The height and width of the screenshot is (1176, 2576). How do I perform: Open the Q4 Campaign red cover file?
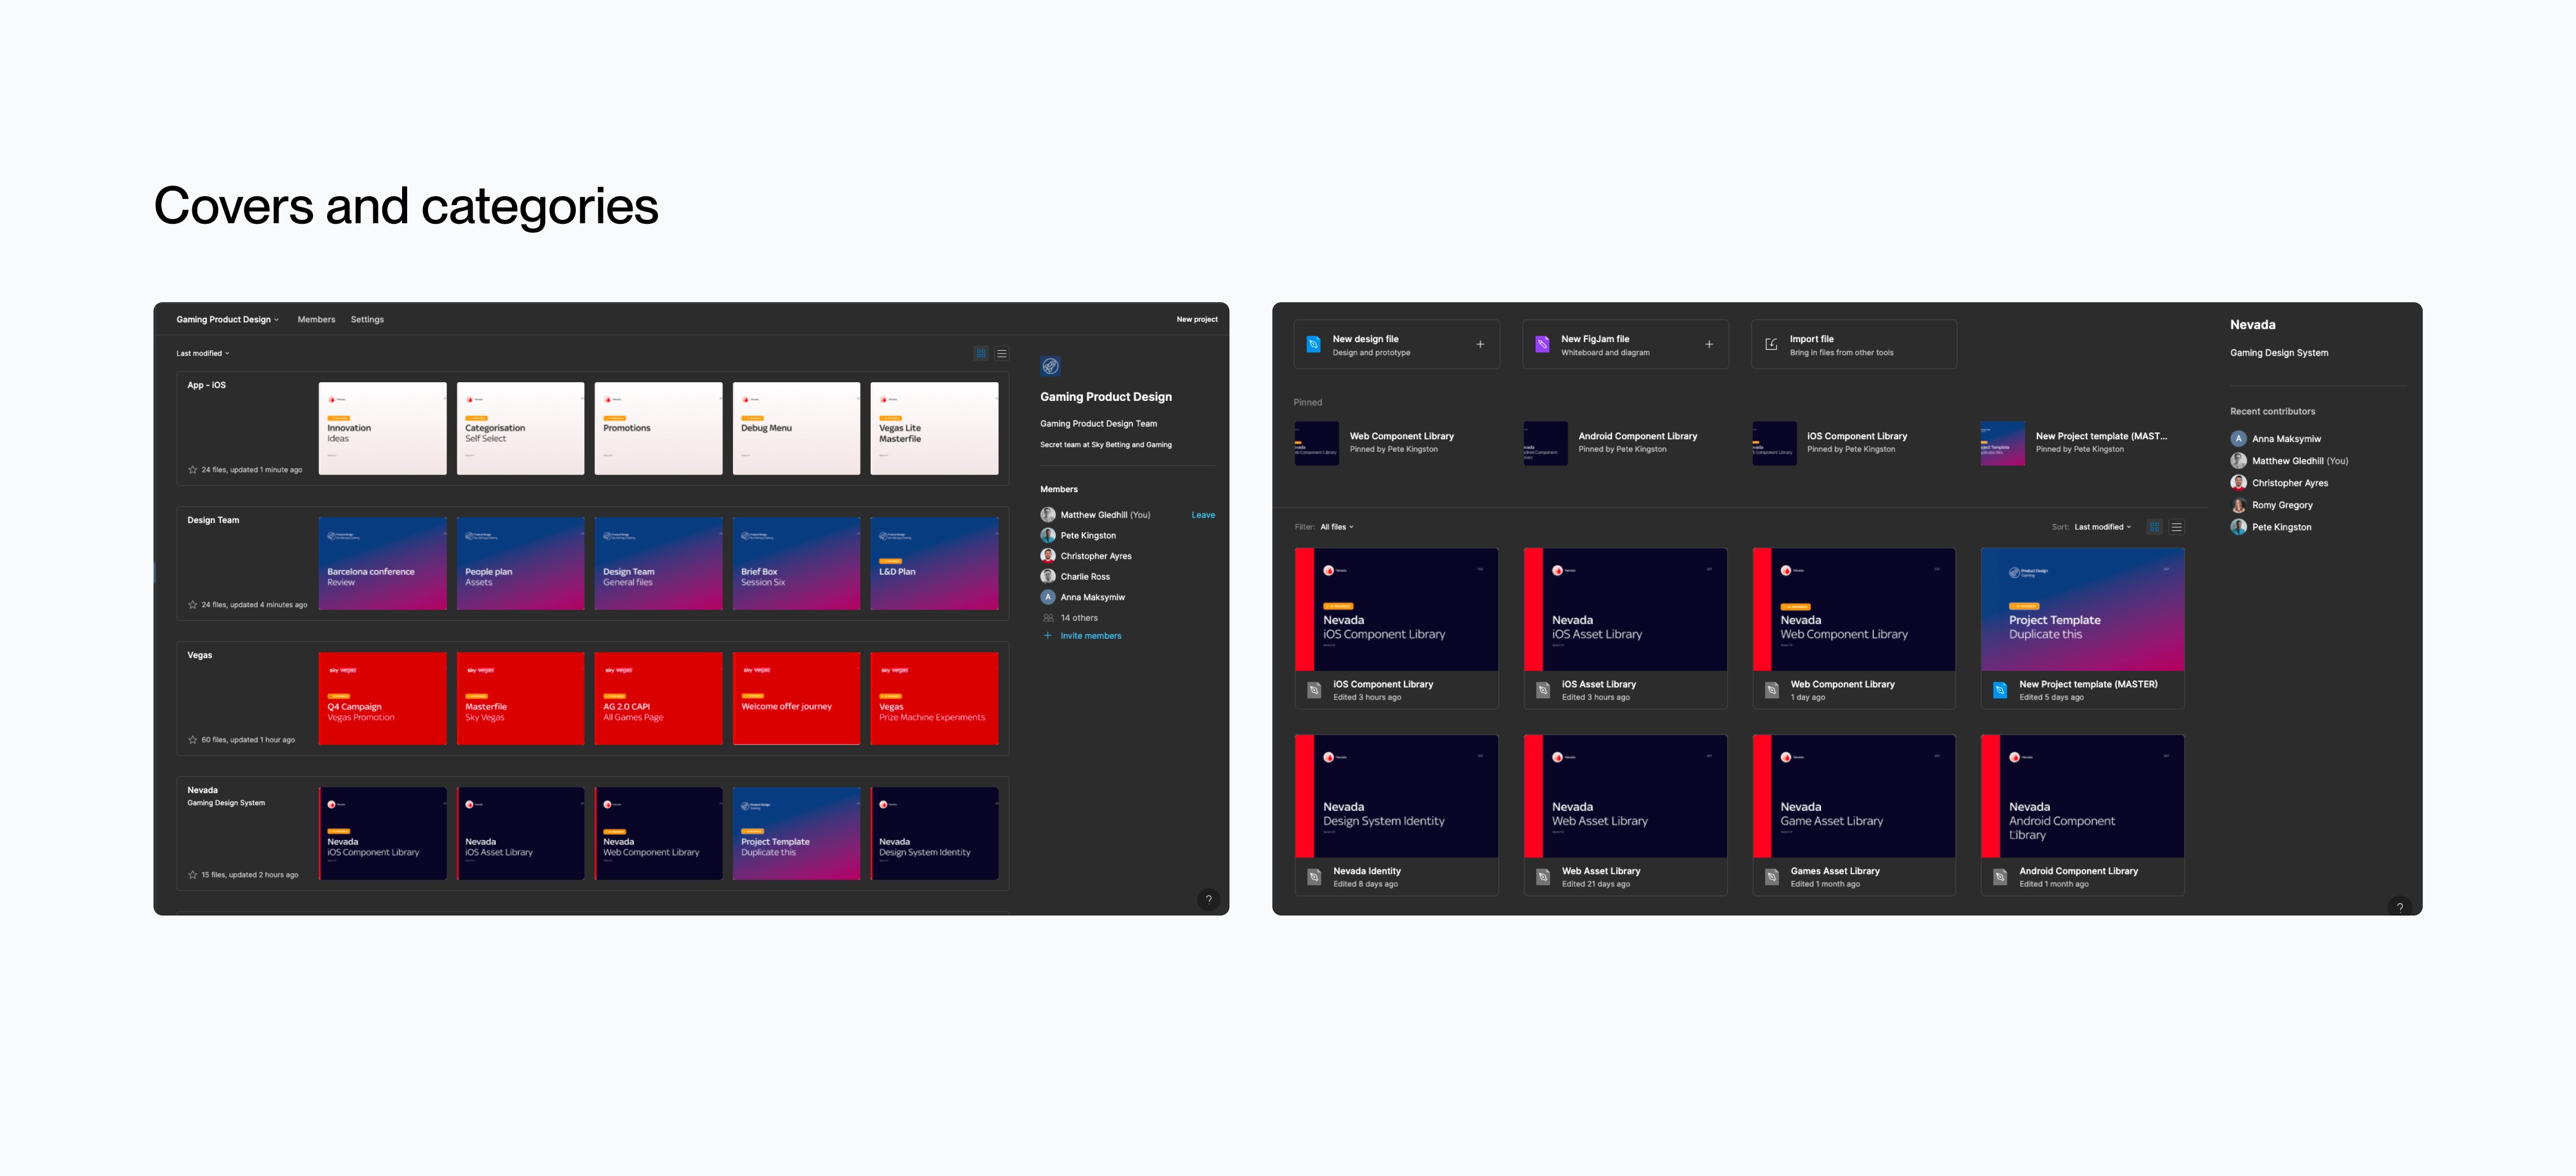pos(382,698)
